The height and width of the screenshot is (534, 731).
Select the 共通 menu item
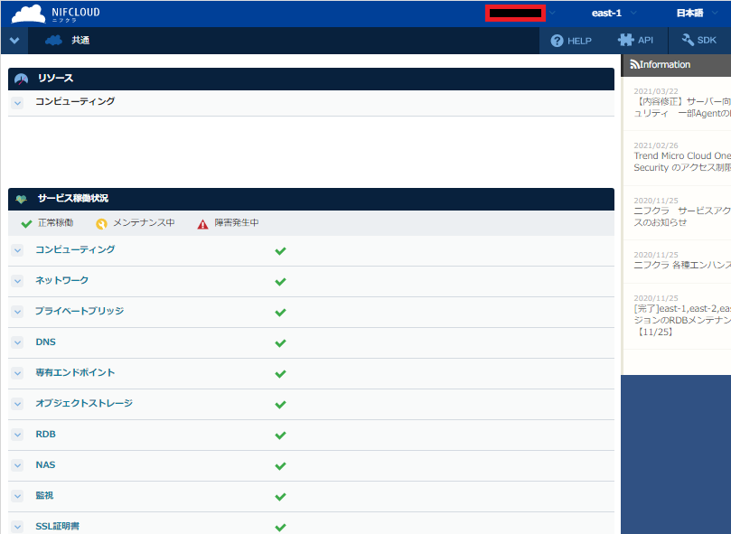click(x=80, y=41)
